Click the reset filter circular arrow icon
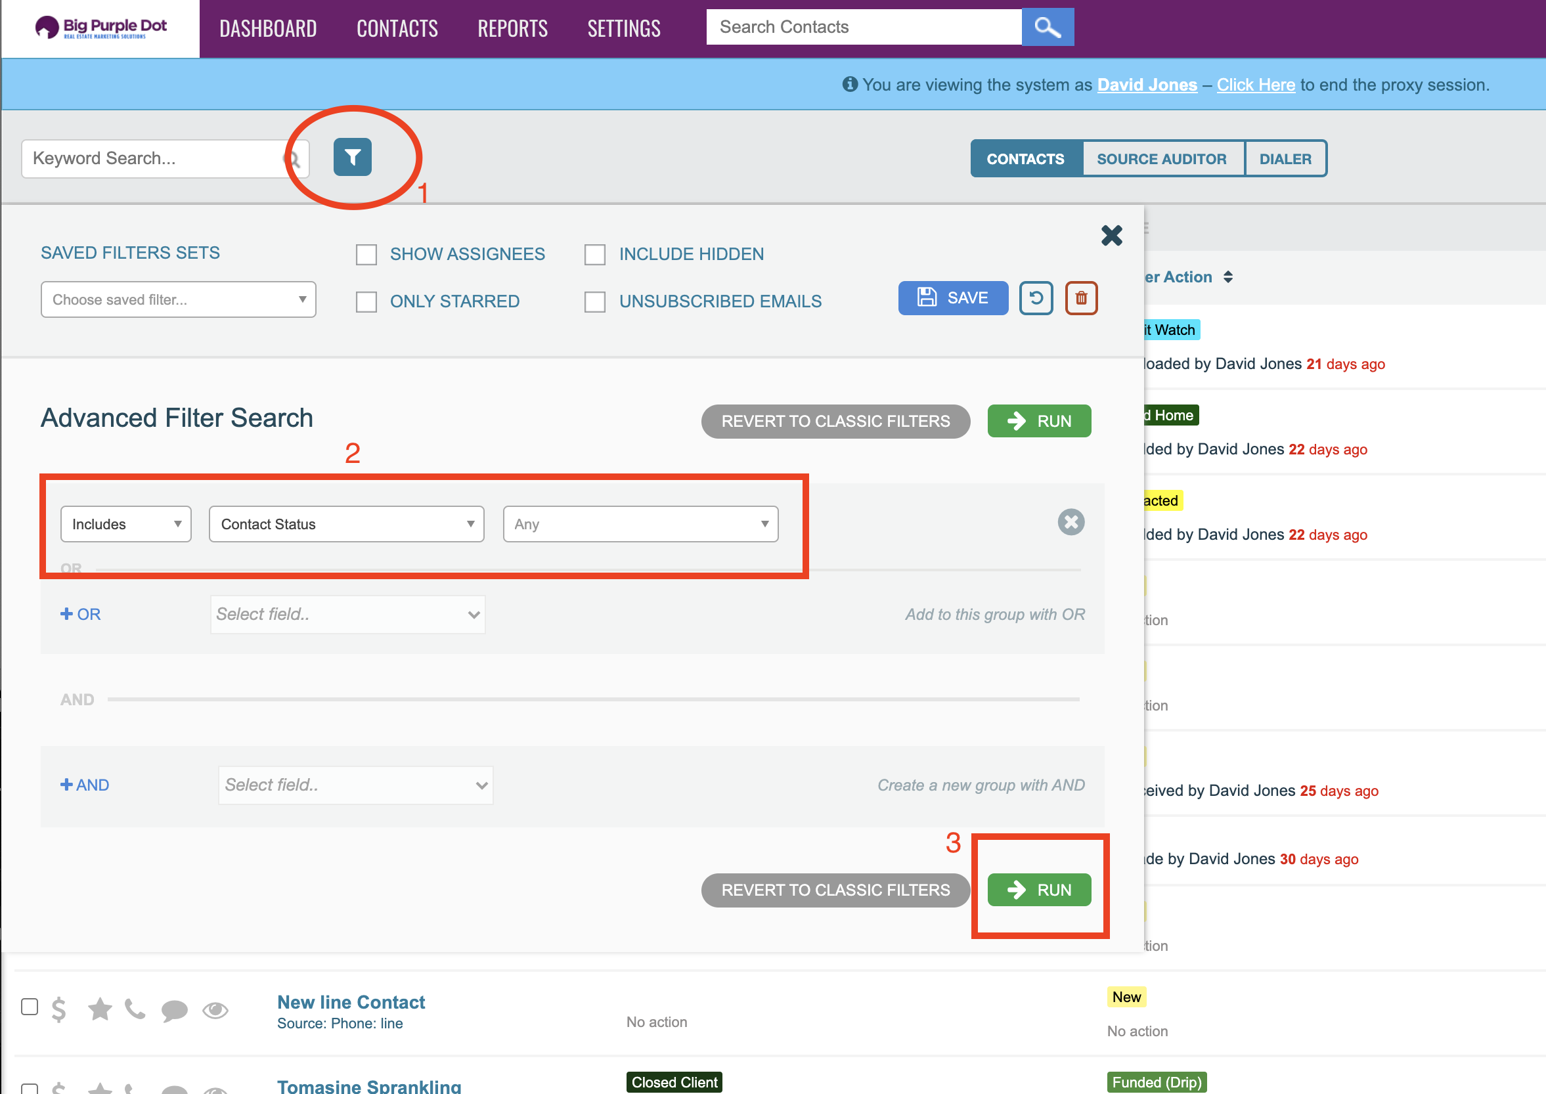 coord(1036,297)
